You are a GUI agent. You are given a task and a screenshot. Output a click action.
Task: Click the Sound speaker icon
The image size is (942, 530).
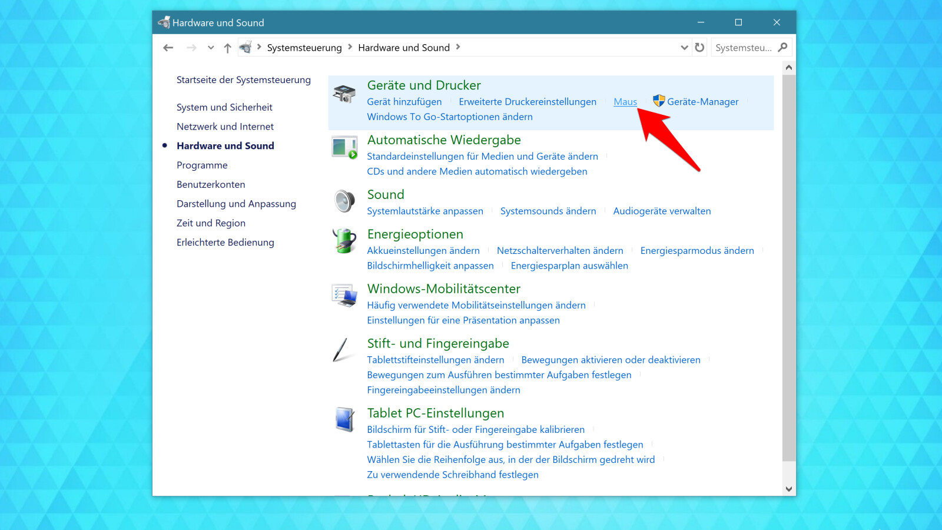[x=344, y=201]
